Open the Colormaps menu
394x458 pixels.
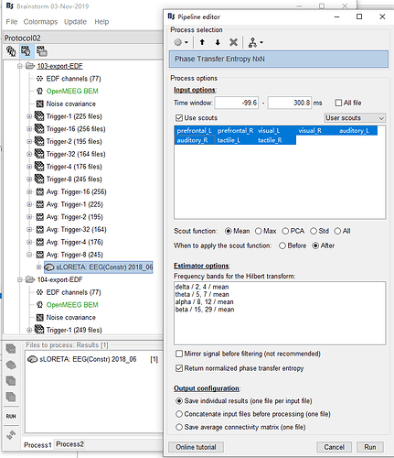click(x=40, y=22)
